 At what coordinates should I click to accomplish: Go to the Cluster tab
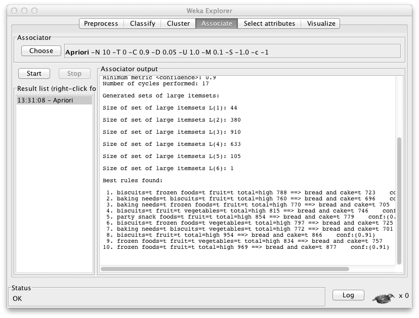click(x=178, y=23)
